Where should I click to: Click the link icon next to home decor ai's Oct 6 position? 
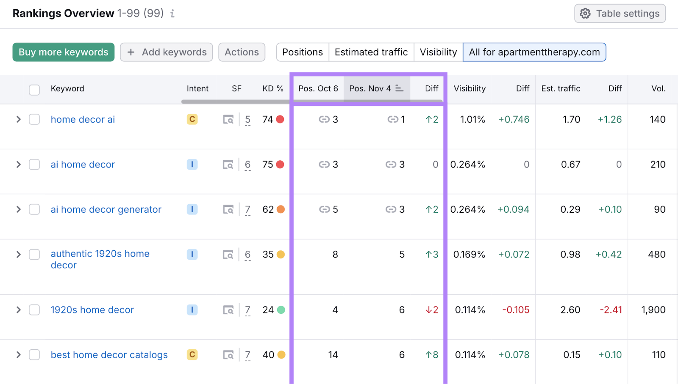(x=325, y=119)
